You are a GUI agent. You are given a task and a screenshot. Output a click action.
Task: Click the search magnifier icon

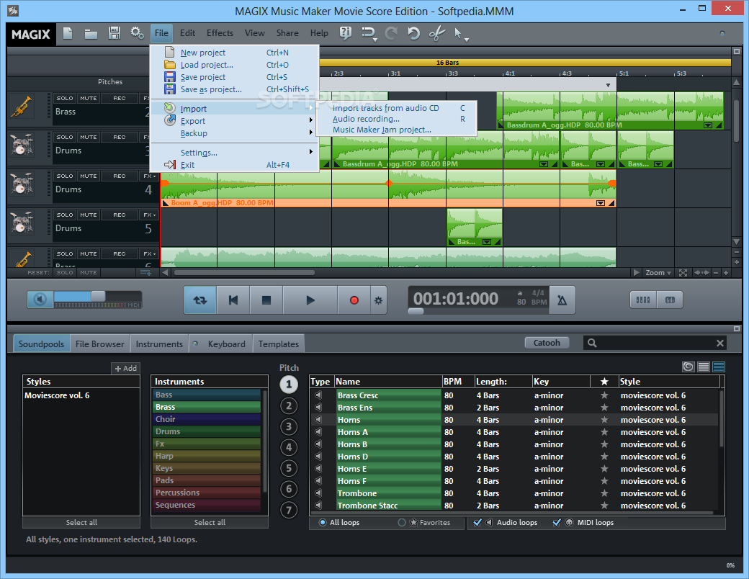coord(592,343)
